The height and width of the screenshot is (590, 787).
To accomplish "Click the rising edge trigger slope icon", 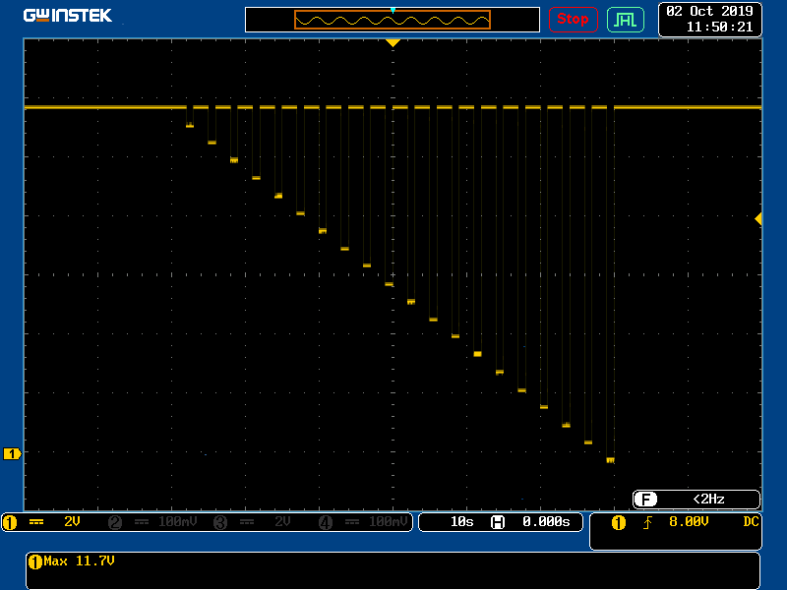I will click(x=647, y=522).
